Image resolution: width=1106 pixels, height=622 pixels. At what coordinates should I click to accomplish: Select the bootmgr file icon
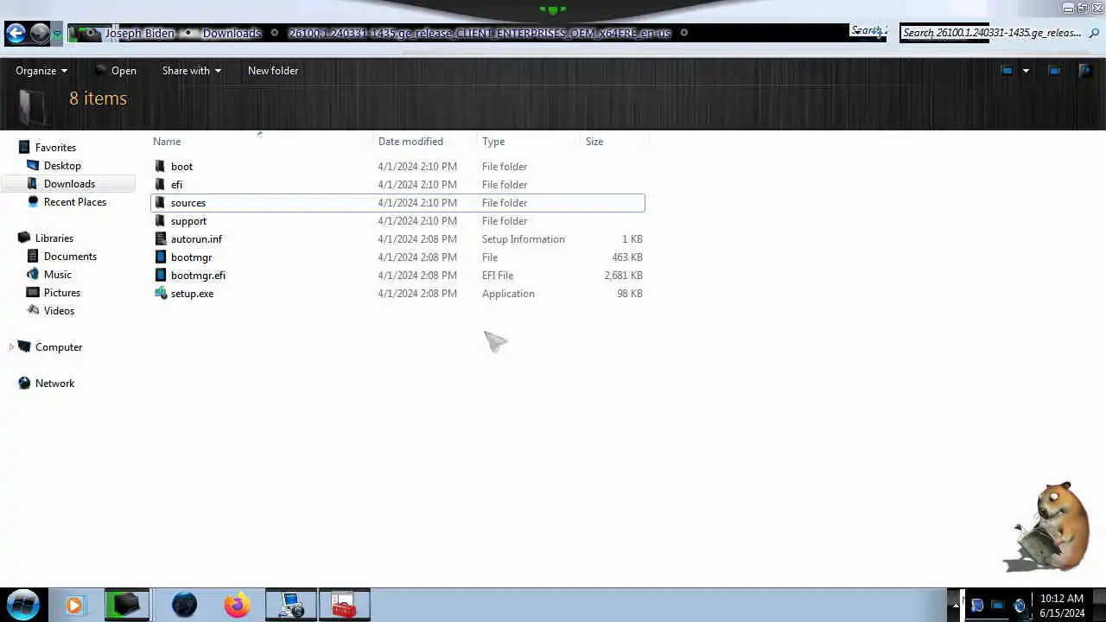[160, 257]
